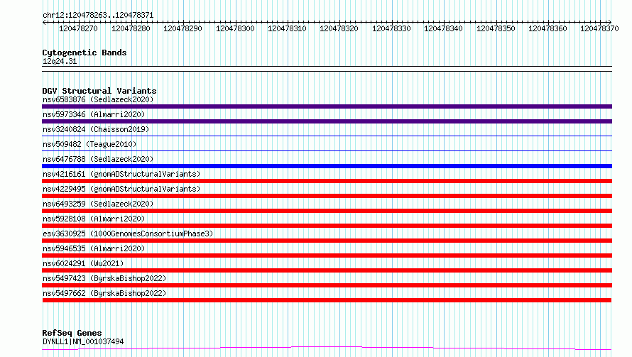
Task: Open variant label nsv3240824 (Chaisson2019)
Action: (x=96, y=129)
